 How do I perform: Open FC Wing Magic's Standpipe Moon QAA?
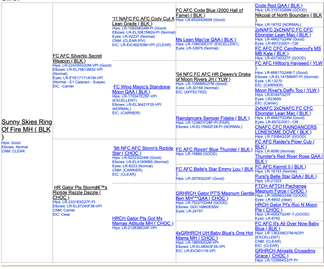coord(142,87)
